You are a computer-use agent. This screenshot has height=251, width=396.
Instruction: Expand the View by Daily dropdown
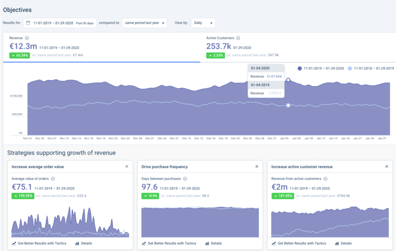pyautogui.click(x=203, y=23)
